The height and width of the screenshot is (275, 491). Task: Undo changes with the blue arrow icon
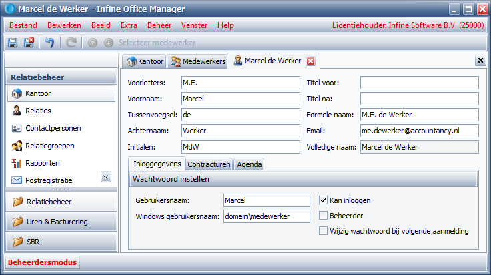click(x=49, y=43)
